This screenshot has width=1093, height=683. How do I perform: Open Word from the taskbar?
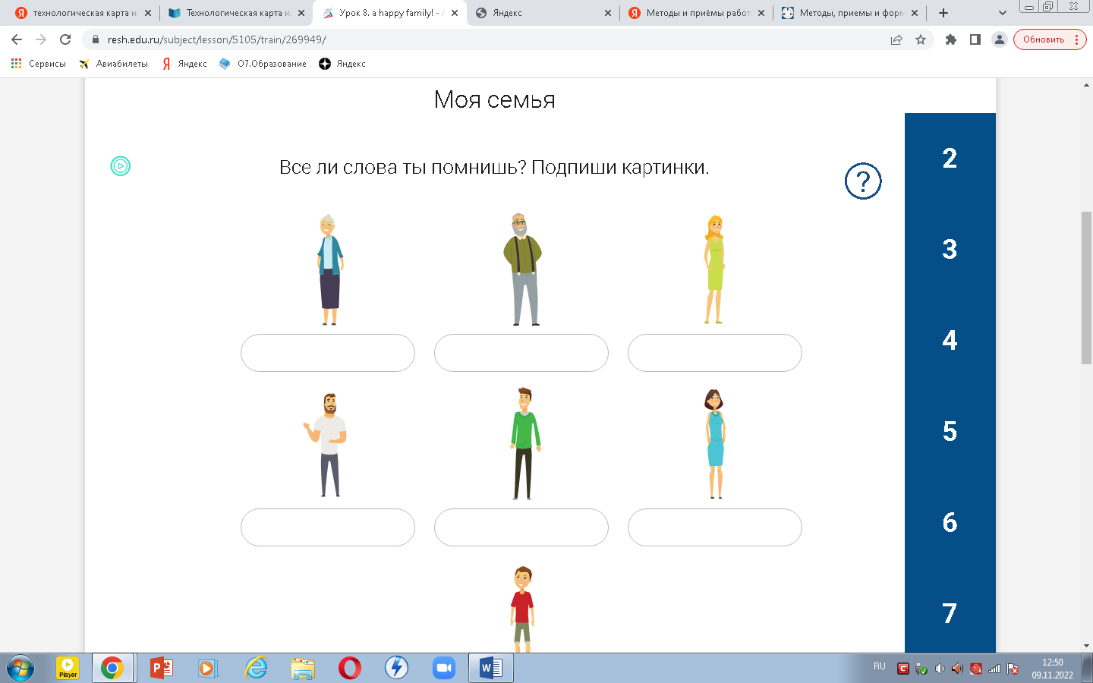pyautogui.click(x=491, y=668)
